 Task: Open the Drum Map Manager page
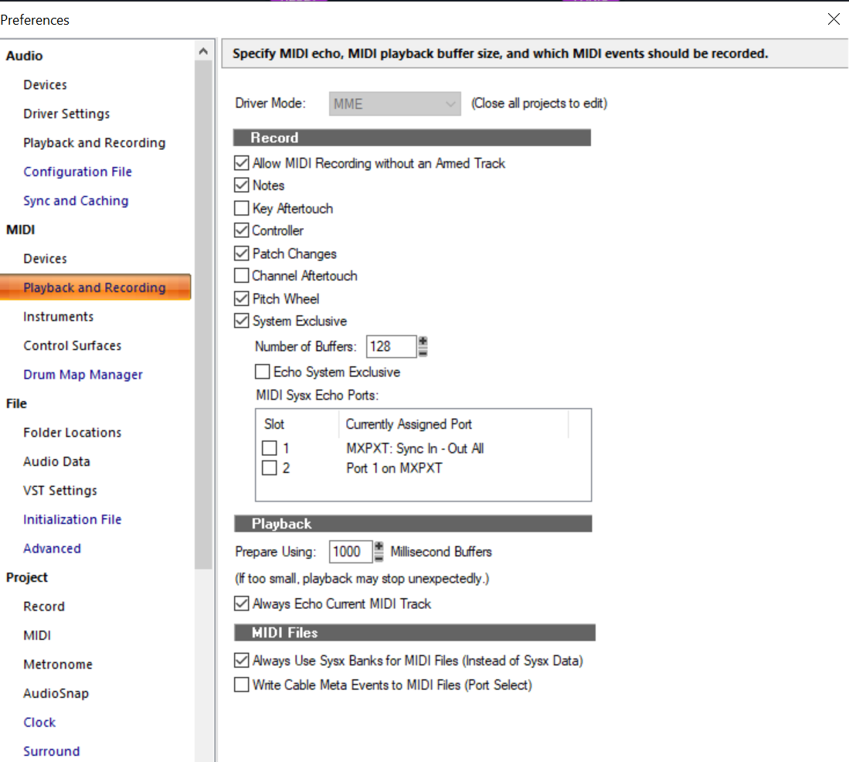[83, 375]
